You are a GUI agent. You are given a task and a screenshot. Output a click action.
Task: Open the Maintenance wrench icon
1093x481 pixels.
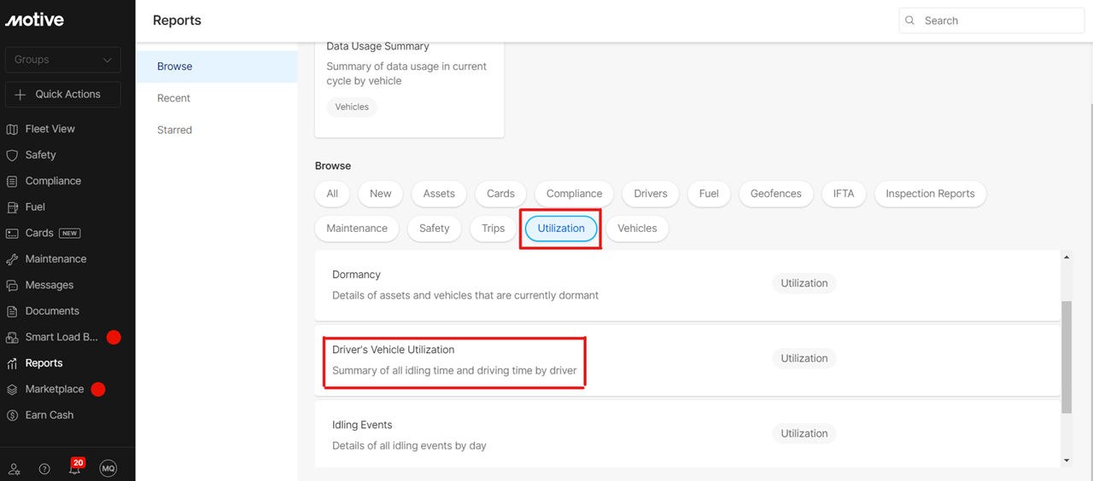12,259
